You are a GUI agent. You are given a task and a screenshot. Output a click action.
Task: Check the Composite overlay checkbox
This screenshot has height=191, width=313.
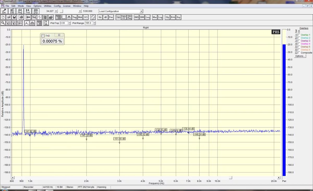pyautogui.click(x=299, y=53)
